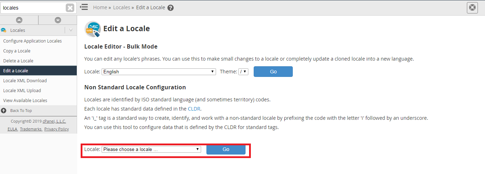The image size is (485, 174).
Task: Click the up arrow navigation icon
Action: [x=19, y=20]
